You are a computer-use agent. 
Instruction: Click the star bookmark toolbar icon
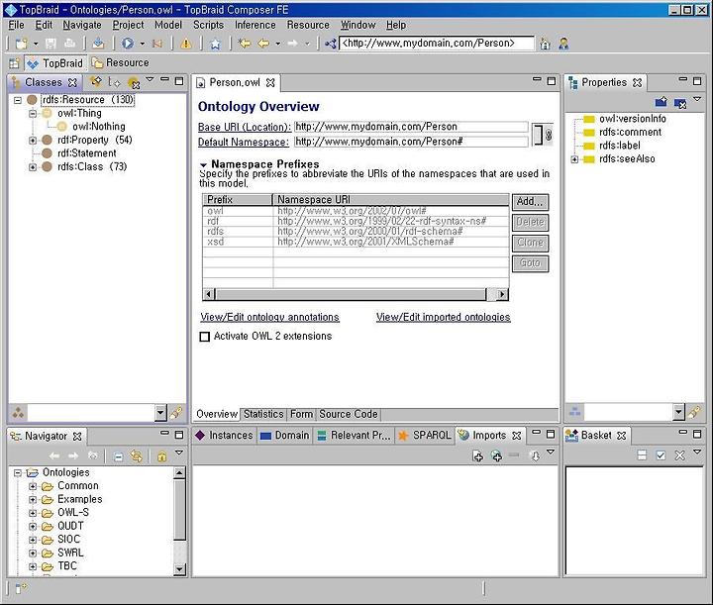coord(215,44)
